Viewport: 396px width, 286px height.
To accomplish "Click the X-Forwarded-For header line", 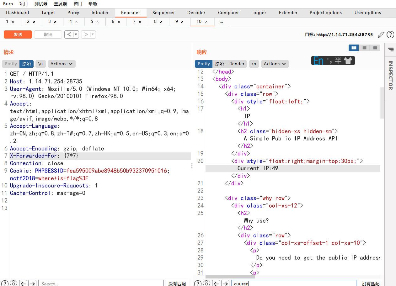I will [100, 156].
